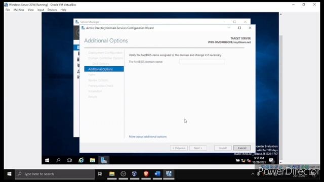
Task: Minimize the AD DS wizard window
Action: (x=229, y=28)
